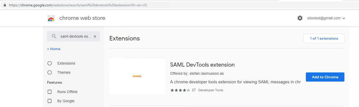
Task: Click the 1 of 1 extensions button
Action: (324, 38)
